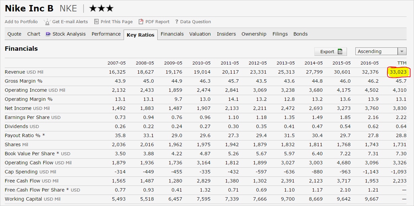Click the spreadsheet icon on Export button
The height and width of the screenshot is (206, 414).
coord(340,51)
